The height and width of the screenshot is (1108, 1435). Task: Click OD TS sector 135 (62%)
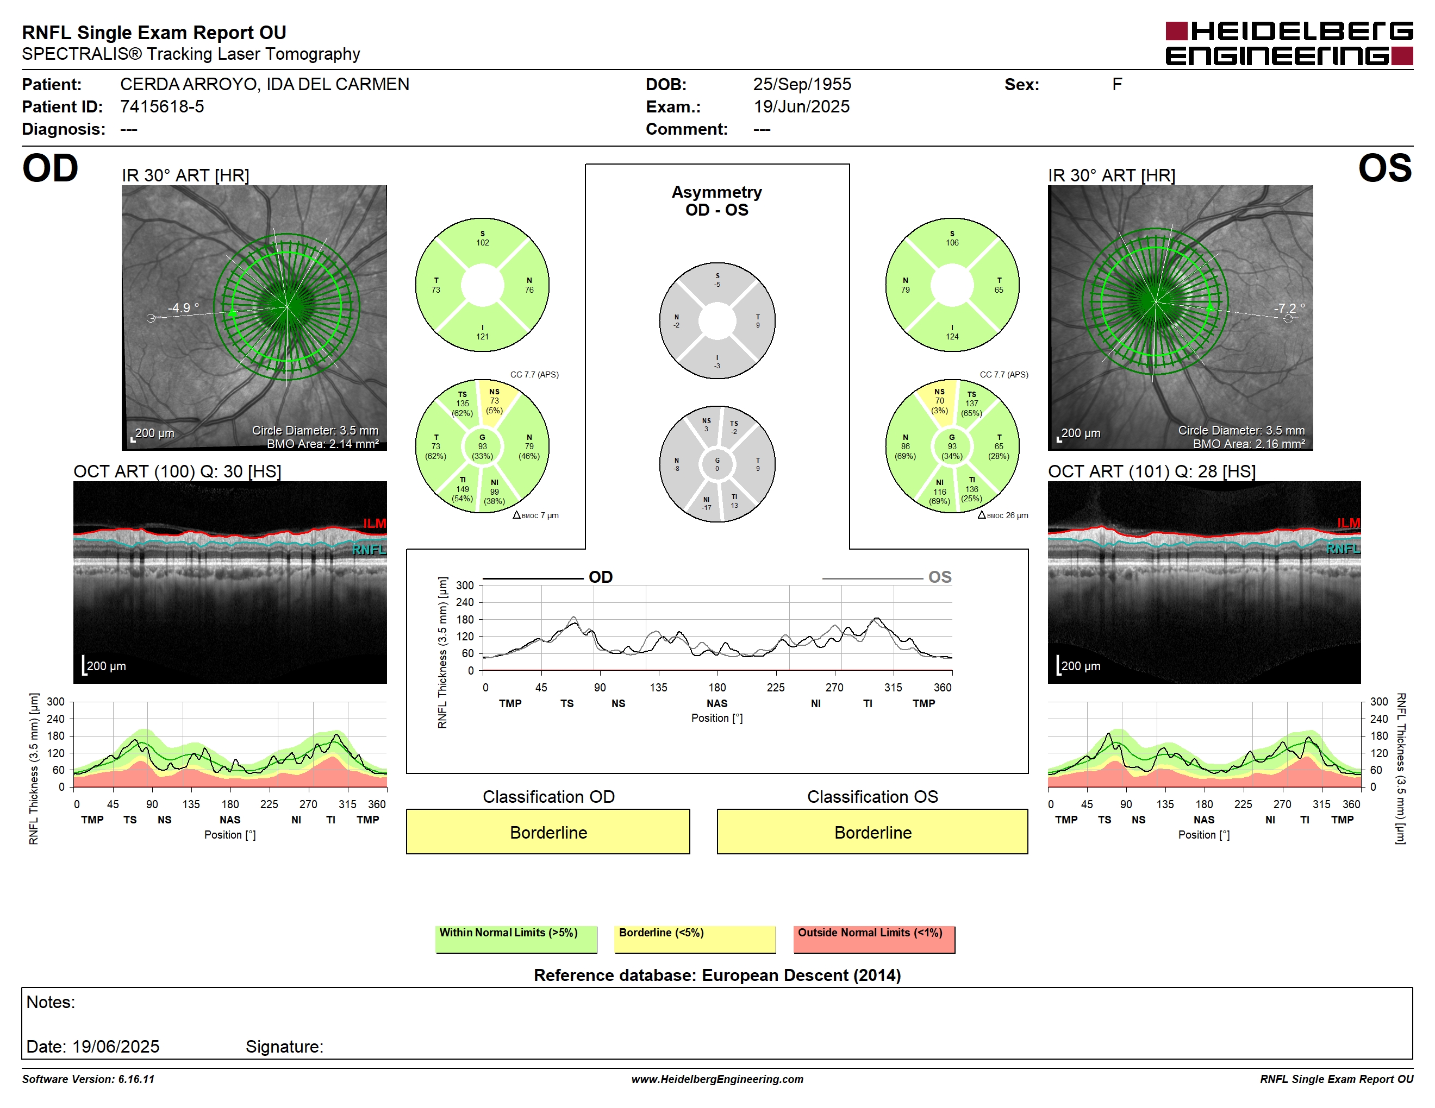(x=462, y=404)
